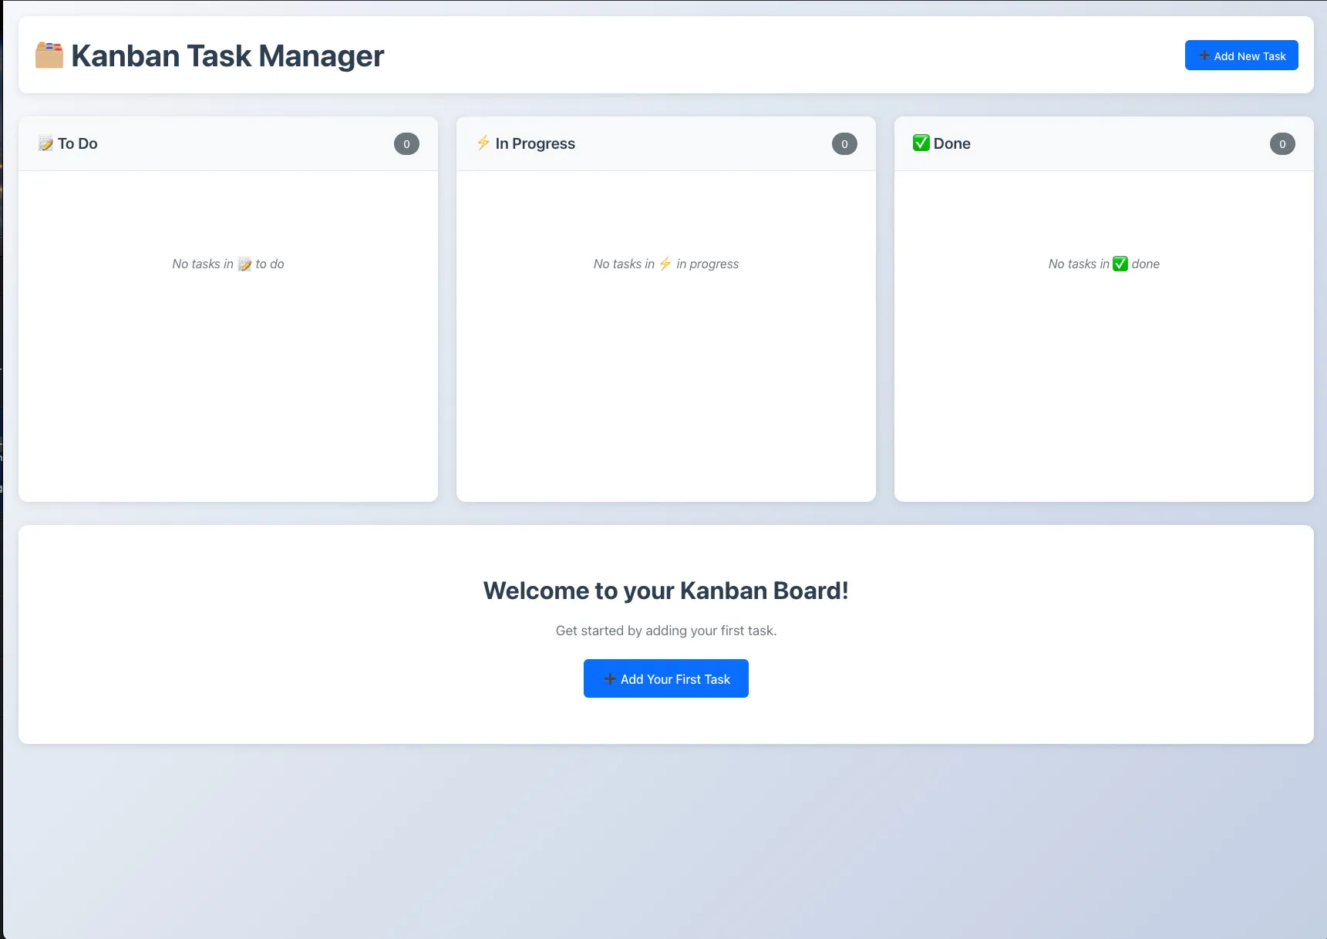Image resolution: width=1327 pixels, height=939 pixels.
Task: Click the plus icon in Add Your First Task
Action: point(610,679)
